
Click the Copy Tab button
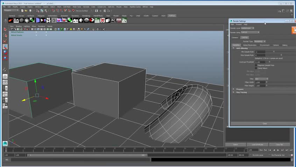[x=279, y=144]
